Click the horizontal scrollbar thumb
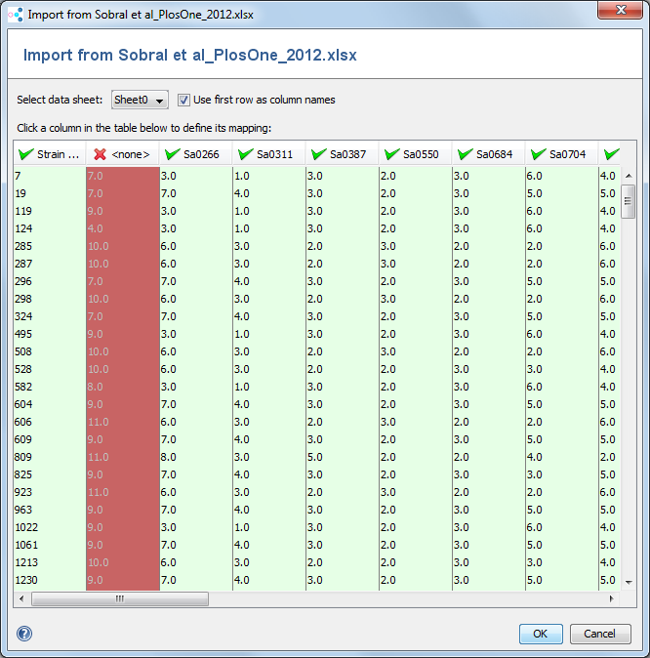Viewport: 650px width, 658px height. click(x=120, y=598)
